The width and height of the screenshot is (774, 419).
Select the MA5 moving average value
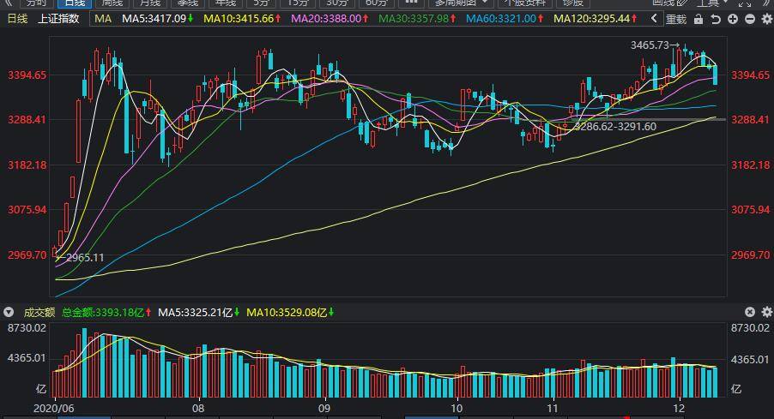(x=156, y=18)
